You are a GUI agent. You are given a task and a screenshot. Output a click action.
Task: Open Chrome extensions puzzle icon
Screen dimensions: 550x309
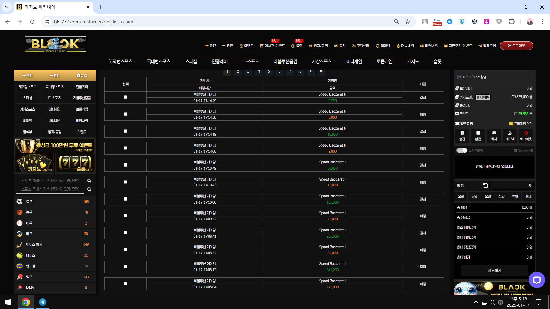coord(511,22)
